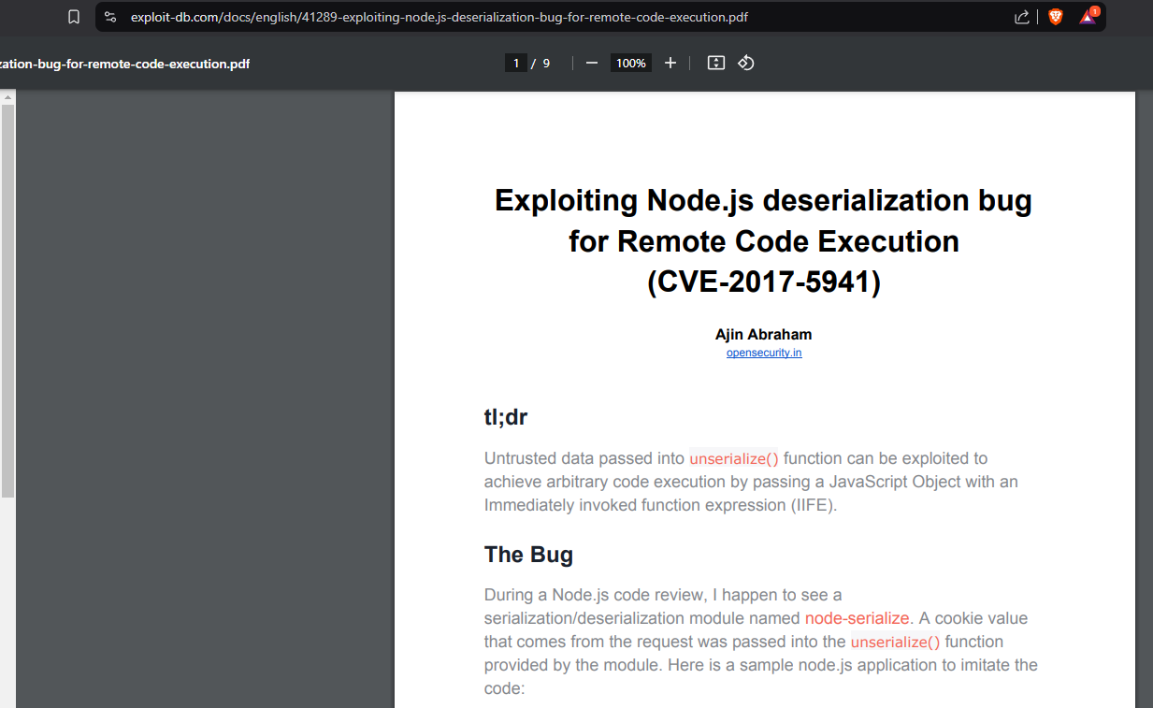Click the red node-serialize module name
1153x708 pixels.
(x=857, y=618)
